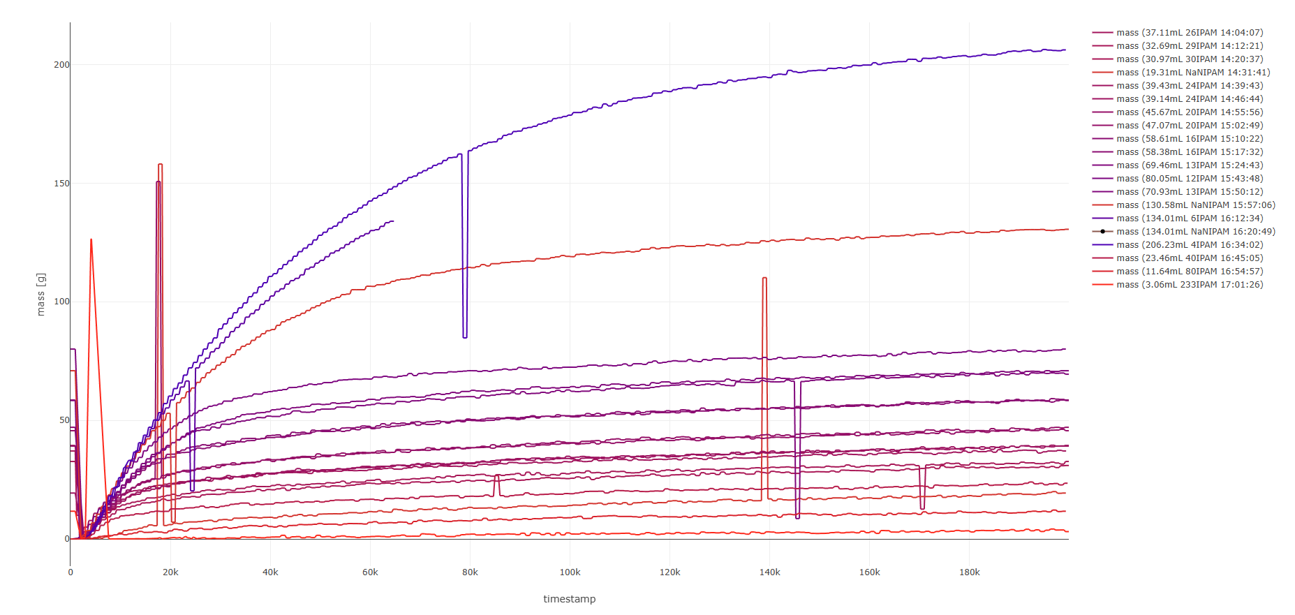The width and height of the screenshot is (1295, 615).
Task: Click the 180k tick label on the x-axis
Action: [x=969, y=572]
